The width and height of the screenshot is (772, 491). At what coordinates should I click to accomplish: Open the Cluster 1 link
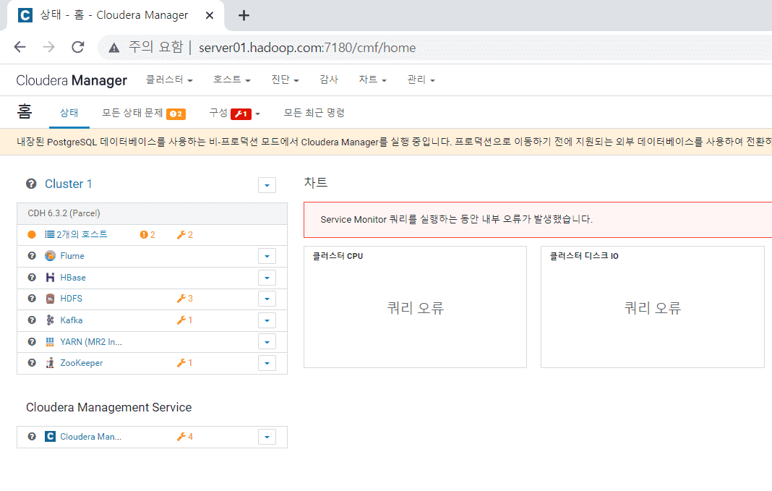[69, 184]
